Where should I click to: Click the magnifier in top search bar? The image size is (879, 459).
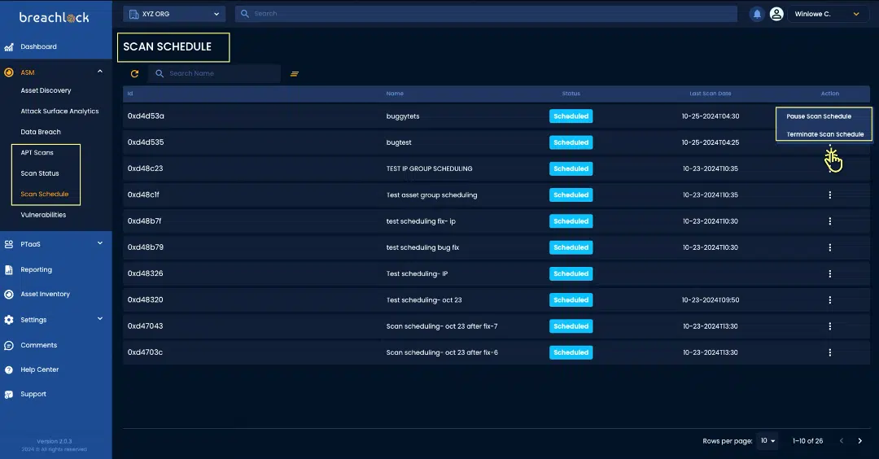click(x=245, y=14)
